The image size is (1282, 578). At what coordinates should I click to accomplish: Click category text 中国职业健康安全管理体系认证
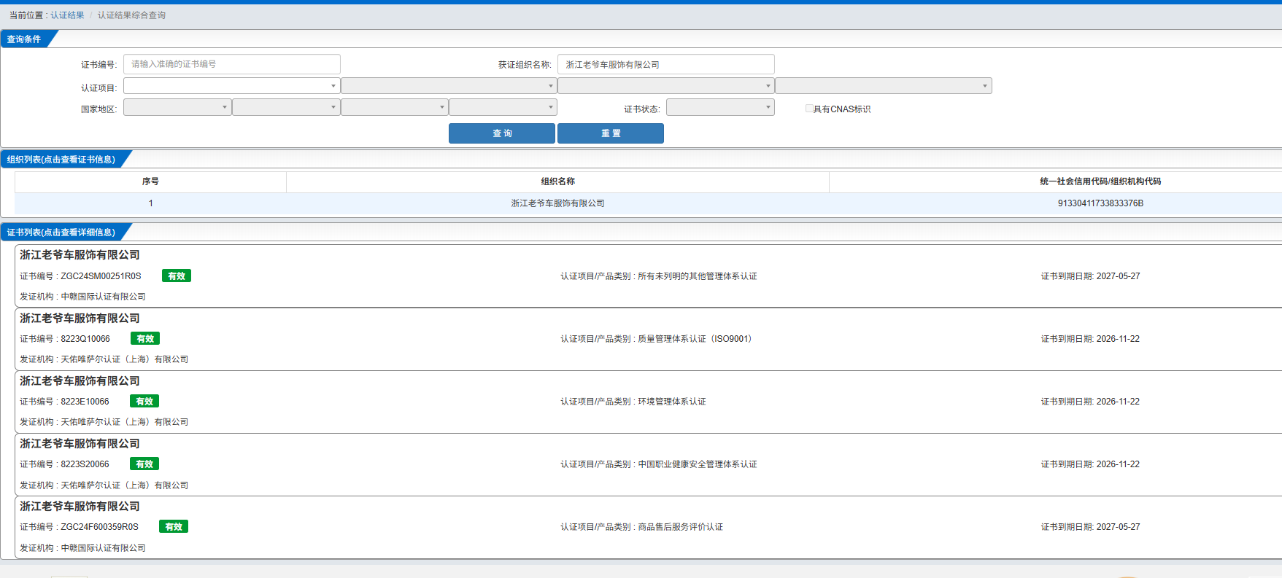[x=698, y=464]
